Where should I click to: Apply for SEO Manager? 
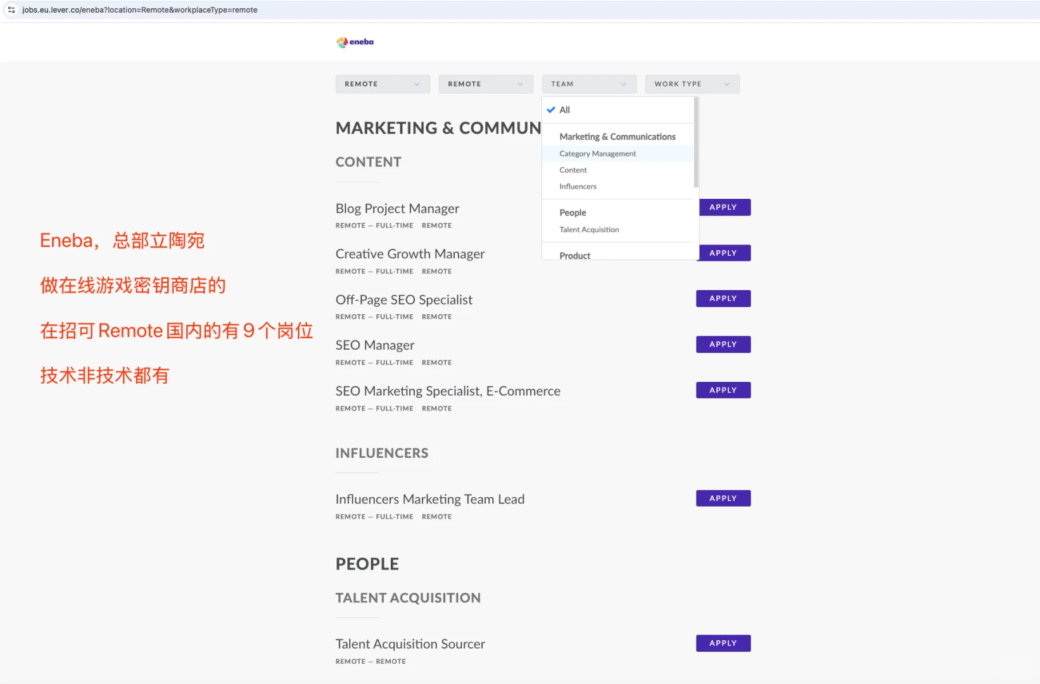(x=723, y=345)
